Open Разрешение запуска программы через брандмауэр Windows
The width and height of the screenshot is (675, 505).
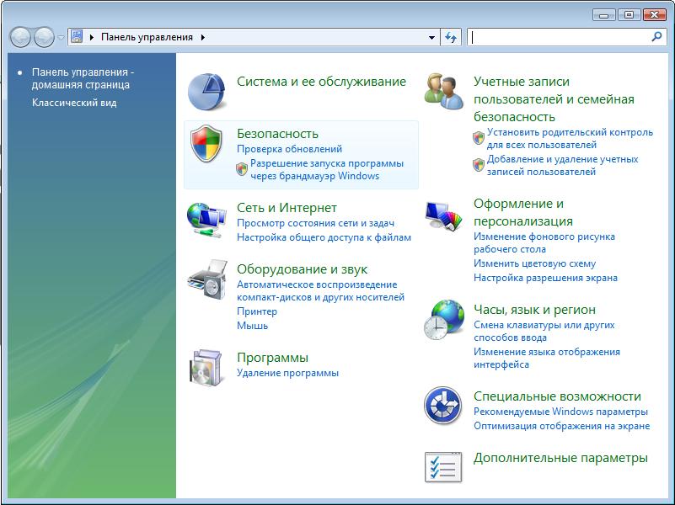[327, 169]
